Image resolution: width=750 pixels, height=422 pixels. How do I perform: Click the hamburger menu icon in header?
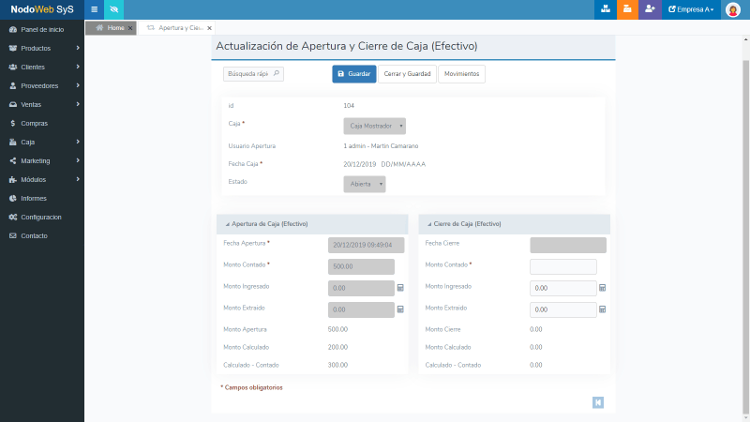coord(94,9)
